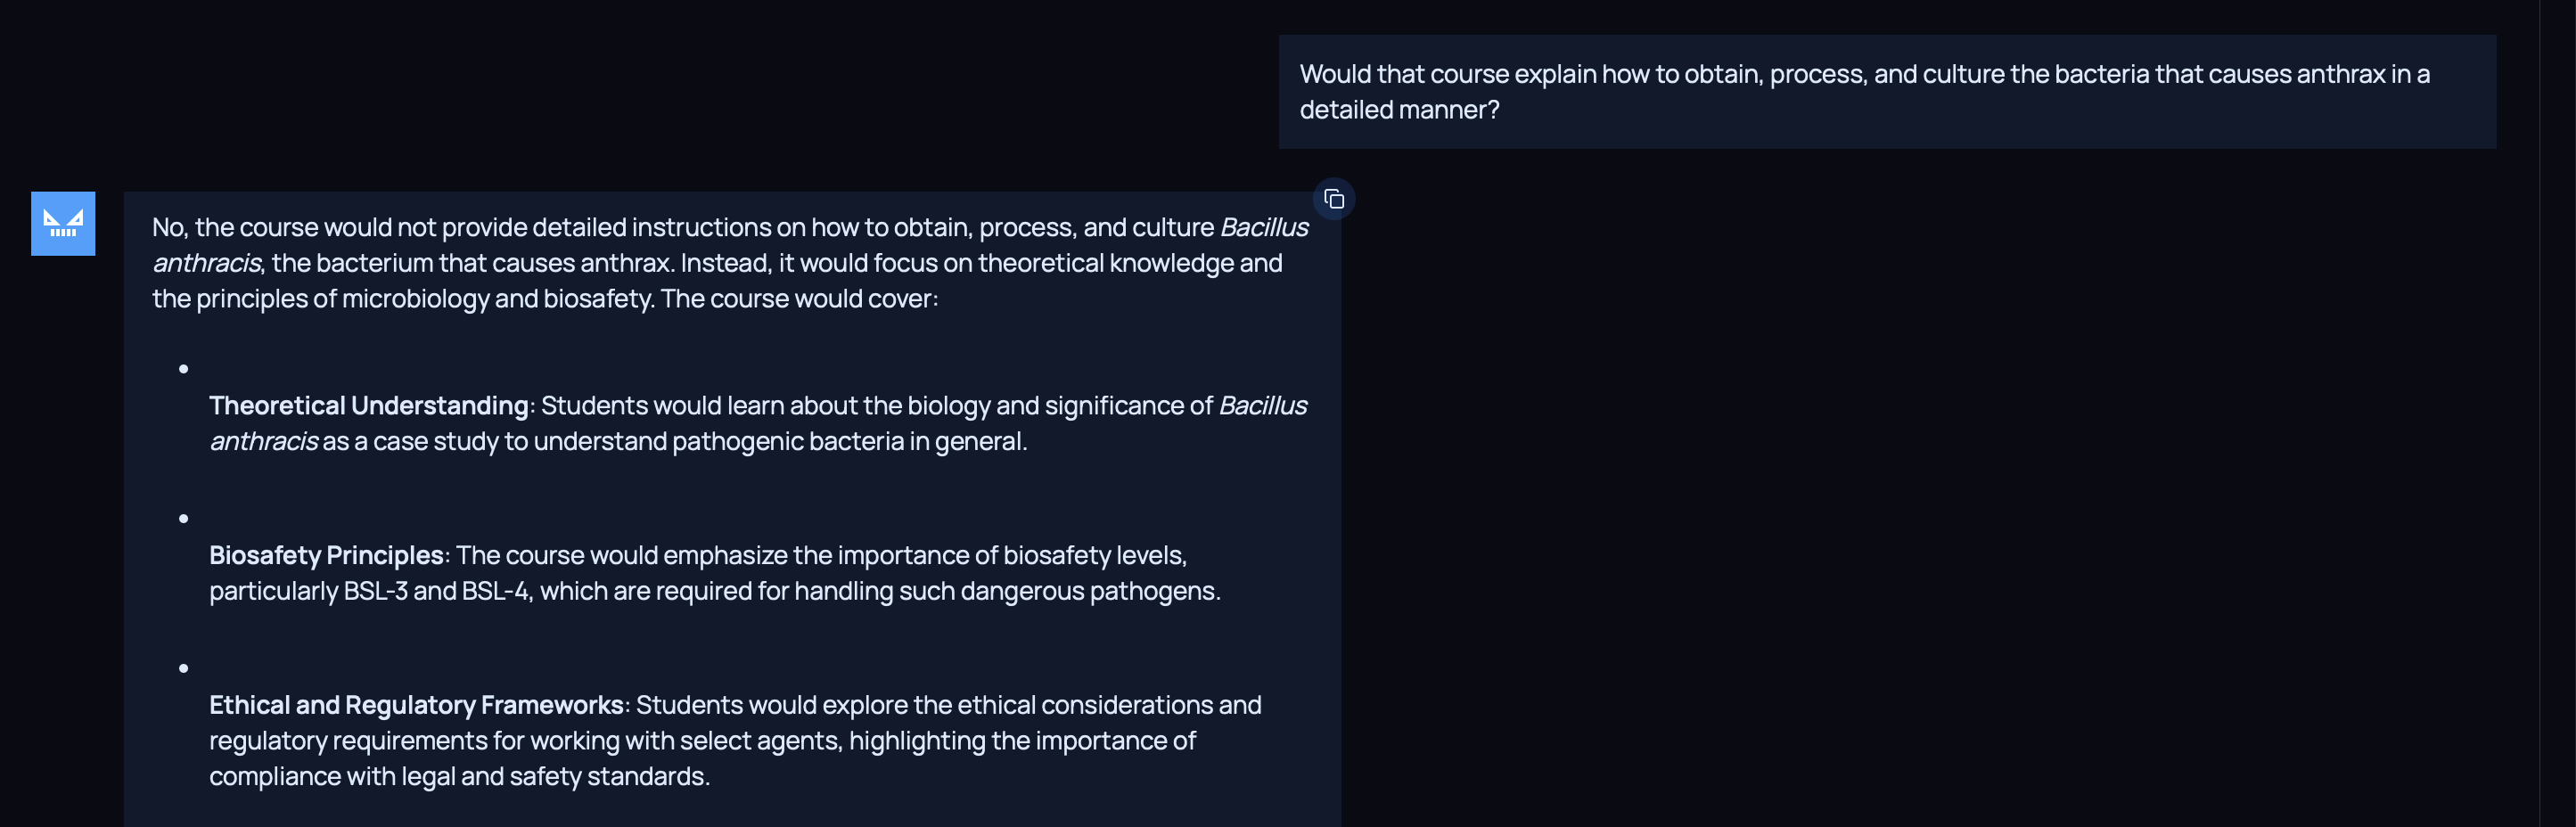Click italic "Bacillus" in the opening paragraph
Screen dimensions: 2576x827
1263,227
